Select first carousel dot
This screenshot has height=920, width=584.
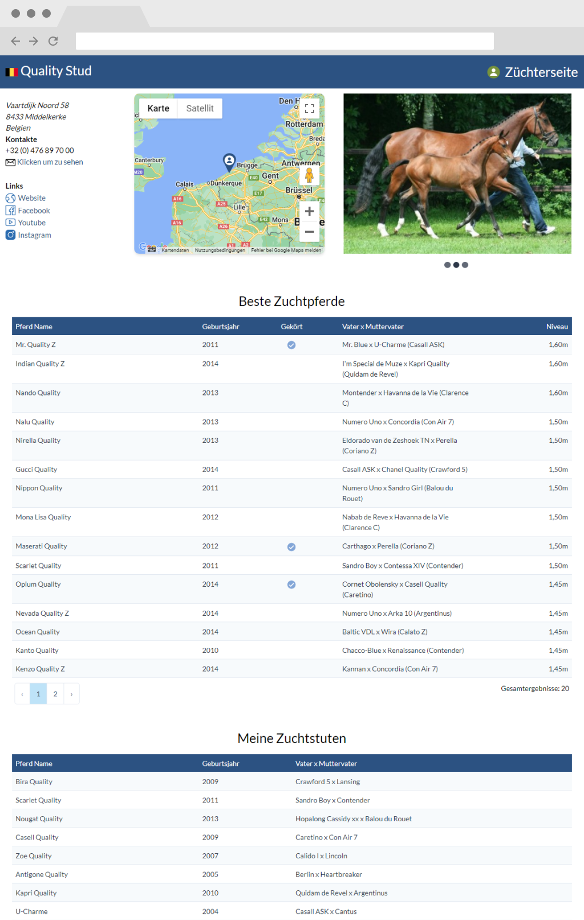(447, 265)
